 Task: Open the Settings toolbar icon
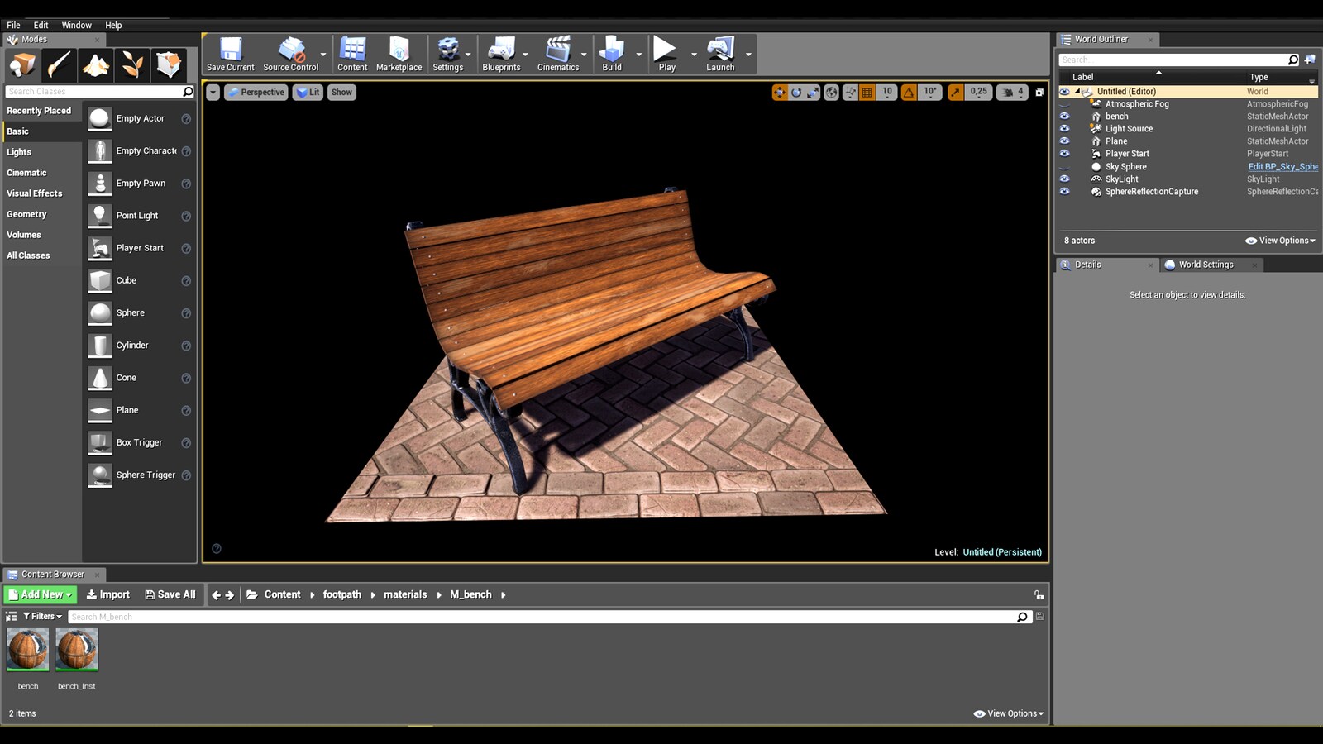click(447, 54)
